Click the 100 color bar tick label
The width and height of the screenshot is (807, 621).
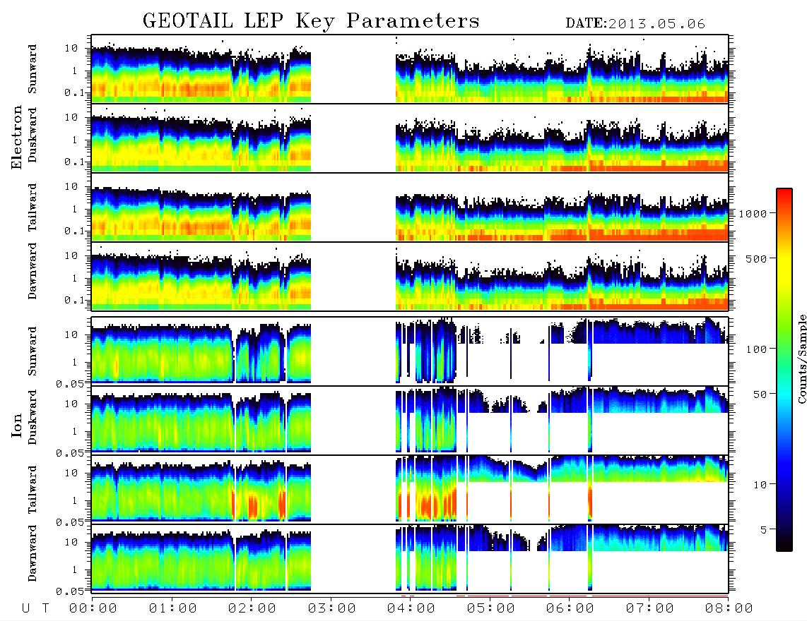pyautogui.click(x=756, y=349)
